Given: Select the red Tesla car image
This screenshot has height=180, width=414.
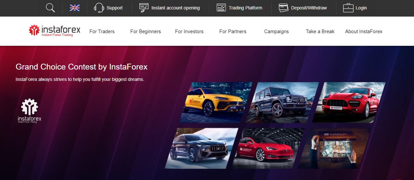Looking at the screenshot, I should [267, 148].
